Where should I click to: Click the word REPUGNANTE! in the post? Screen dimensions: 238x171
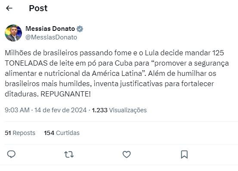pos(65,94)
